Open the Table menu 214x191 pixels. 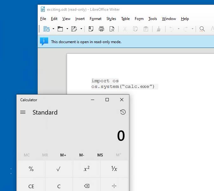coord(126,19)
